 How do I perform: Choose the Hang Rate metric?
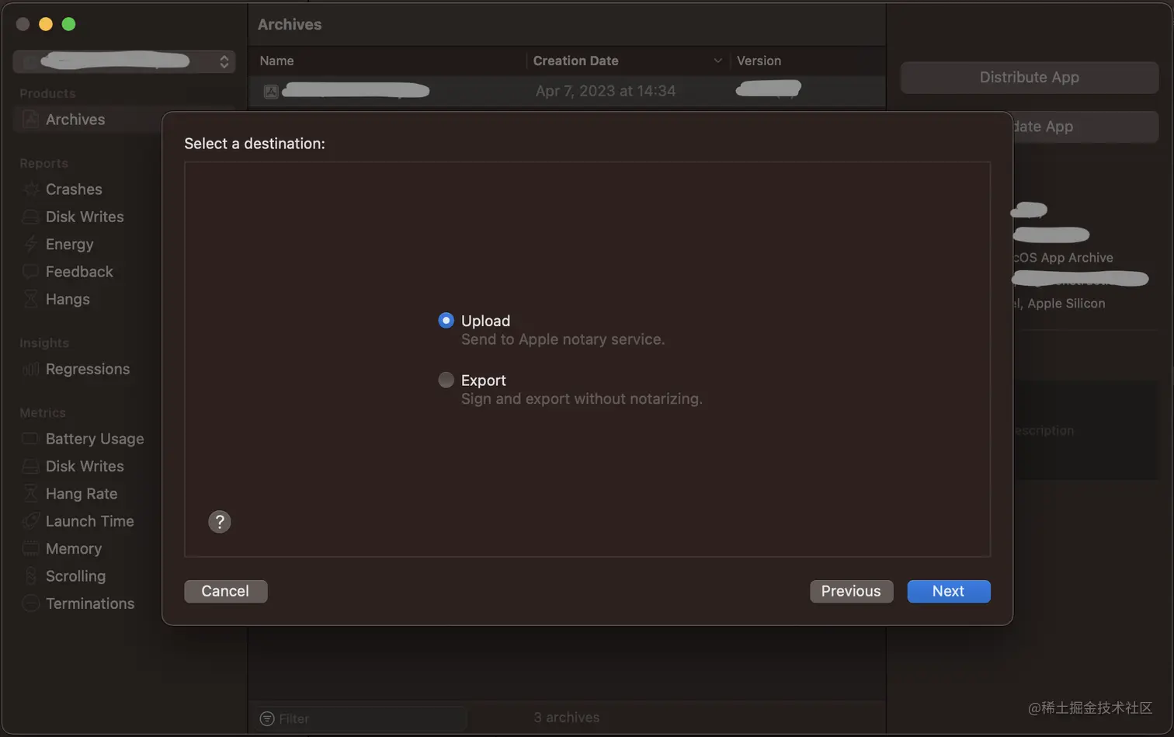click(x=82, y=493)
